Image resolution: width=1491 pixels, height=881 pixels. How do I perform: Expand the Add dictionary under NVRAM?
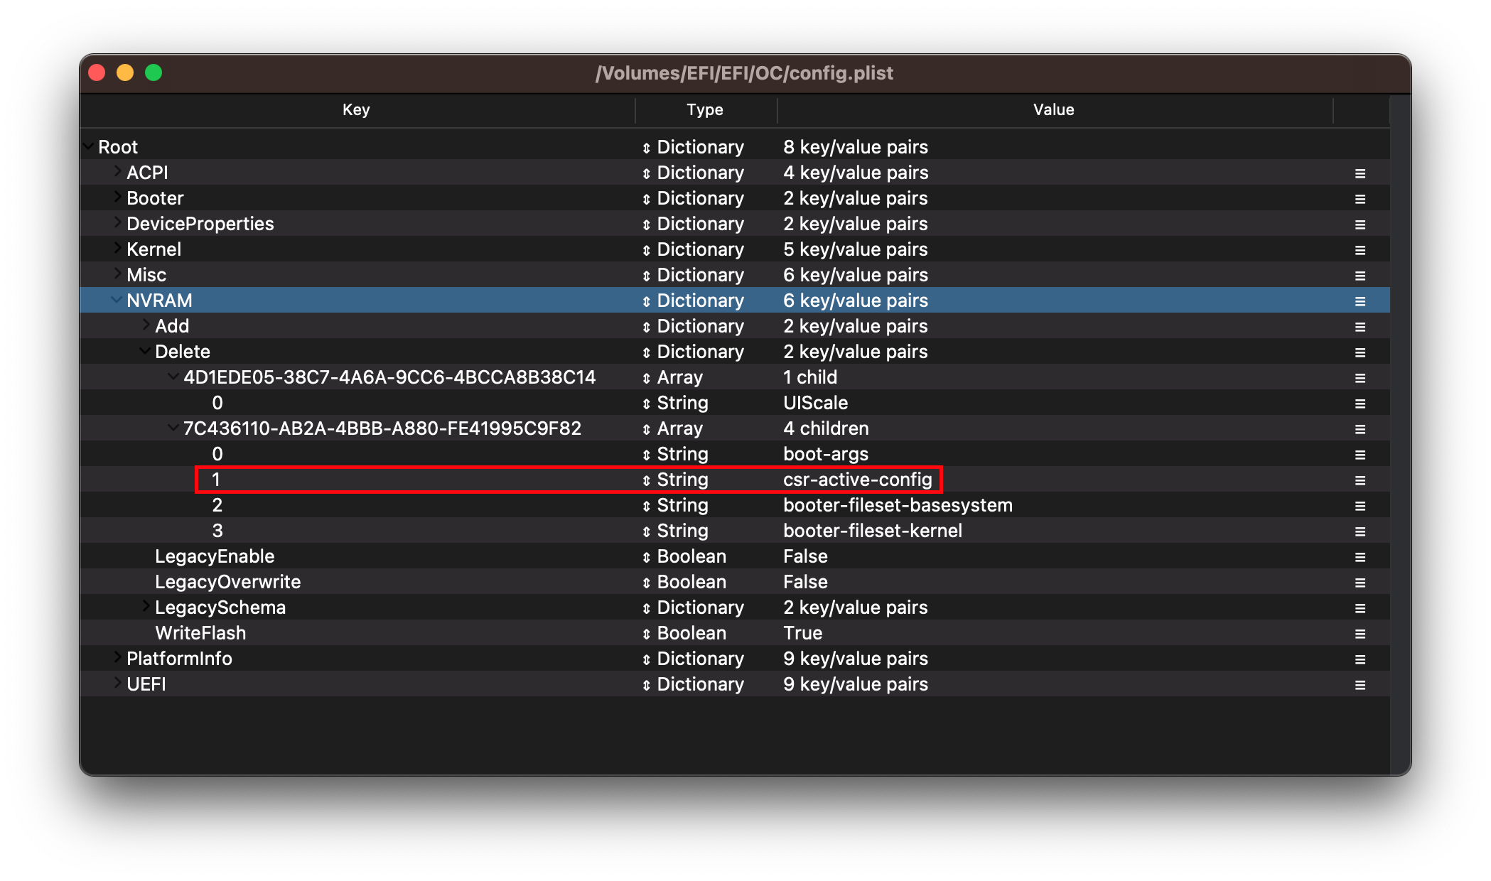click(146, 325)
